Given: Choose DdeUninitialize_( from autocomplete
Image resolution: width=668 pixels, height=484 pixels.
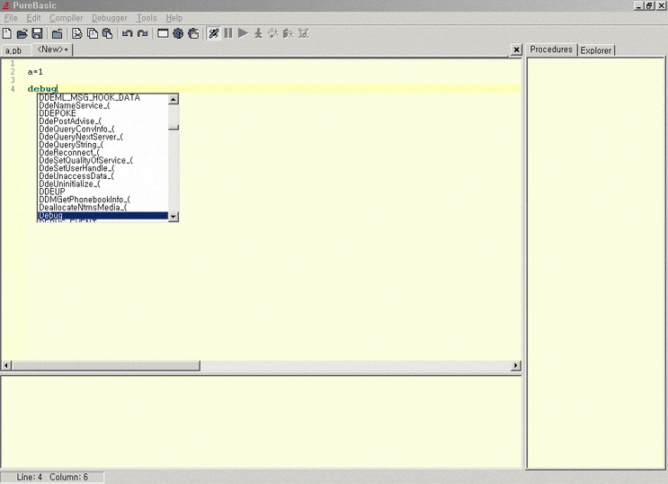Looking at the screenshot, I should 102,184.
